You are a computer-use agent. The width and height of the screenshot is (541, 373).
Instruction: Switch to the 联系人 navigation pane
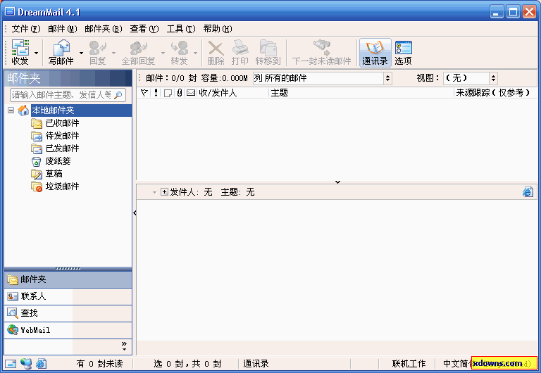point(68,296)
